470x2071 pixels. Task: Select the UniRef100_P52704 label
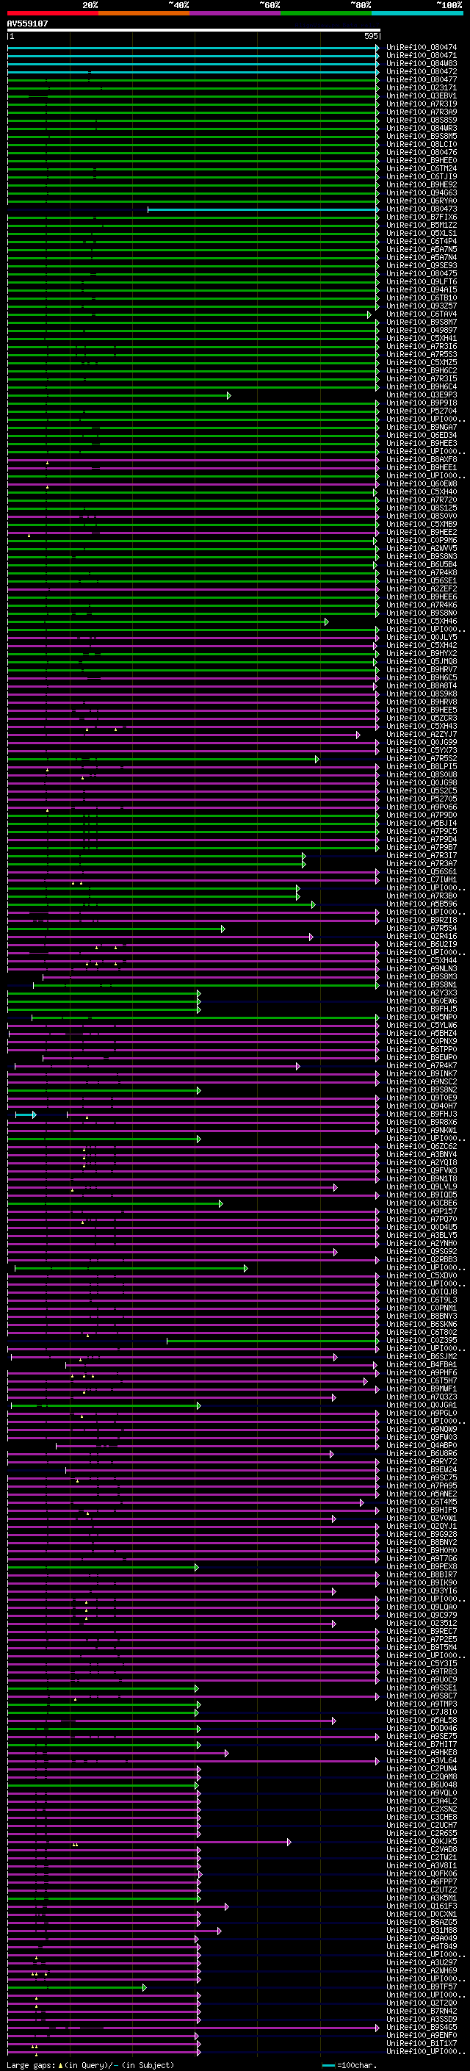(422, 411)
